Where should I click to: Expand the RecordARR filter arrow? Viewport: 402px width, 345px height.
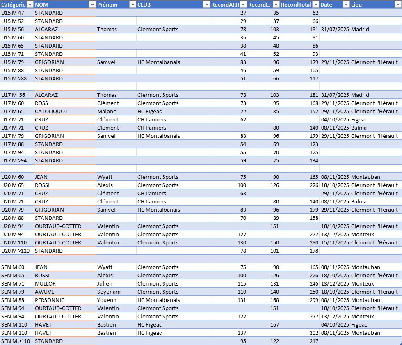click(243, 5)
